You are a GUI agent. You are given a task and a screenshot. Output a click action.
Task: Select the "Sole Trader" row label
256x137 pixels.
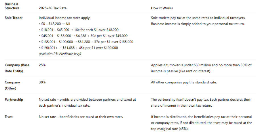pos(14,18)
